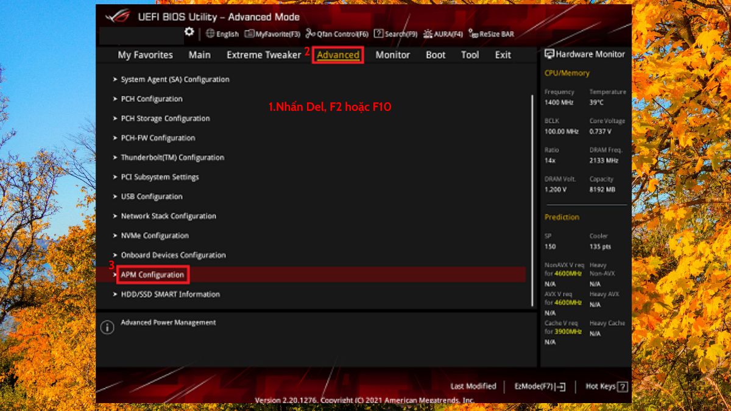Open the Hardware Monitor panel icon
The image size is (731, 411).
click(549, 54)
